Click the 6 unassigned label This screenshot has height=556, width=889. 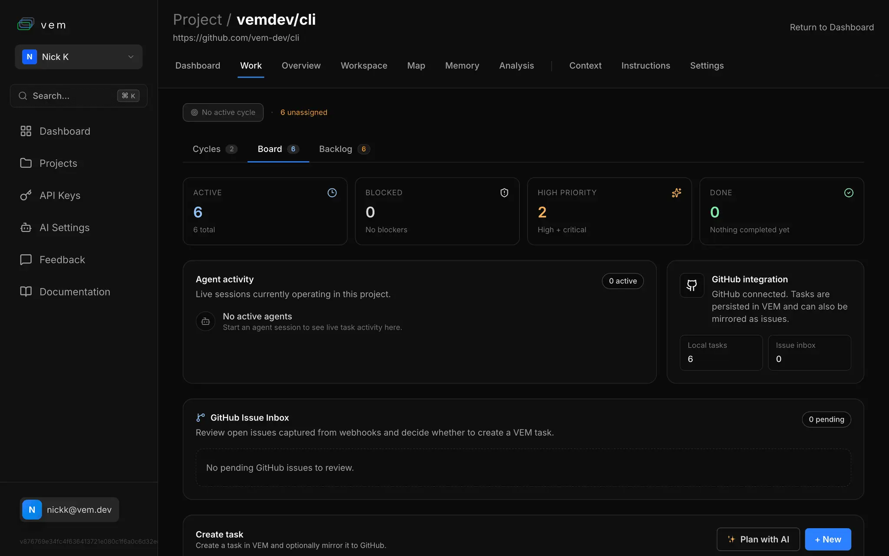tap(304, 113)
